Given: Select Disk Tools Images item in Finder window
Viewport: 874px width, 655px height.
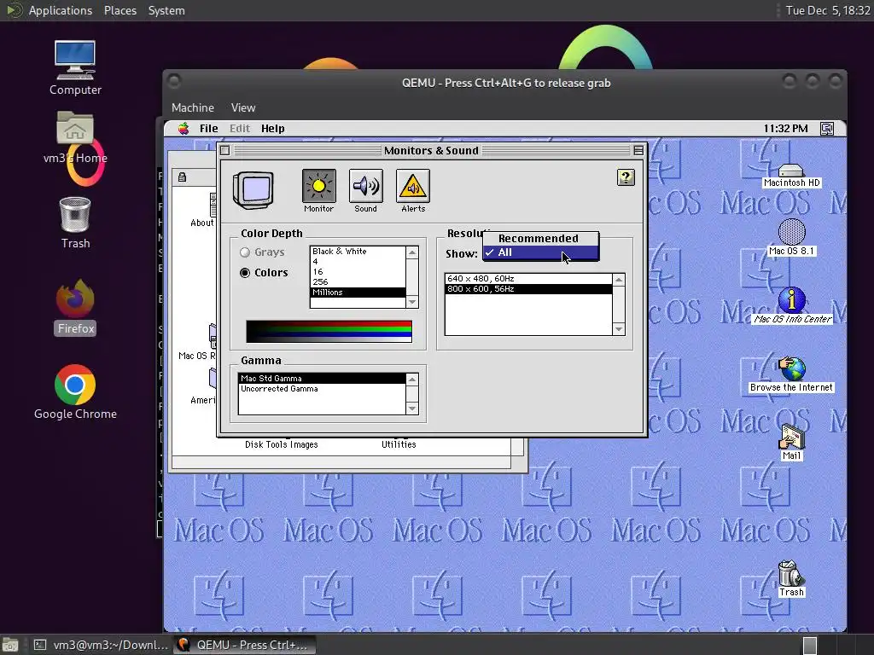Looking at the screenshot, I should [282, 444].
